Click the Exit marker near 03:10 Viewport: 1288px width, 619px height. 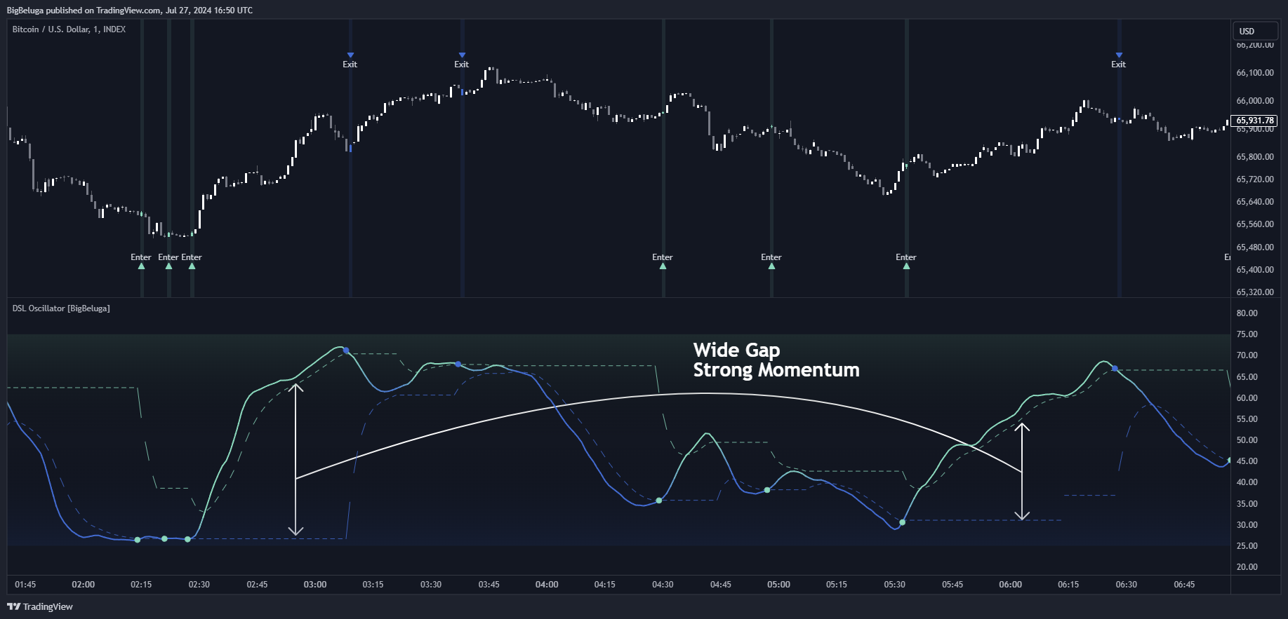(x=350, y=60)
